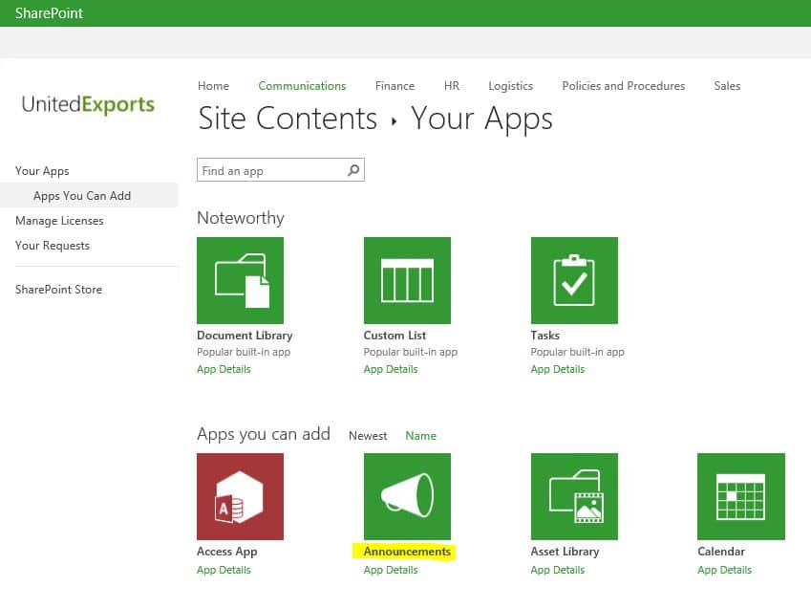Click the Announcements megaphone tile
This screenshot has height=608, width=811.
point(407,497)
